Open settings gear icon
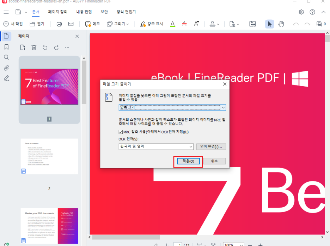Image resolution: width=330 pixels, height=246 pixels. [x=301, y=12]
